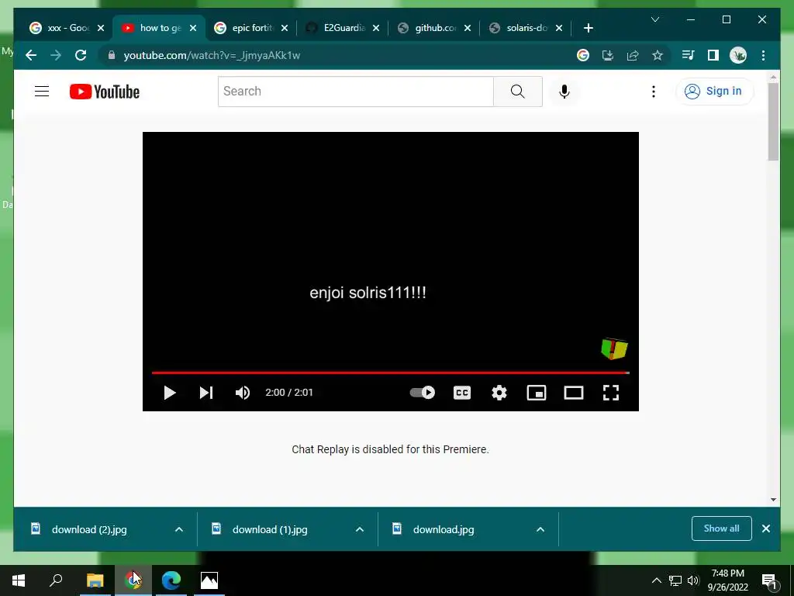Bookmark this page with the star
Image resolution: width=794 pixels, height=596 pixels.
[658, 55]
